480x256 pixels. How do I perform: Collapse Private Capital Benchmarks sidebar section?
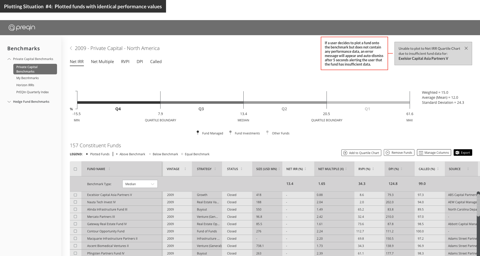[x=9, y=59]
